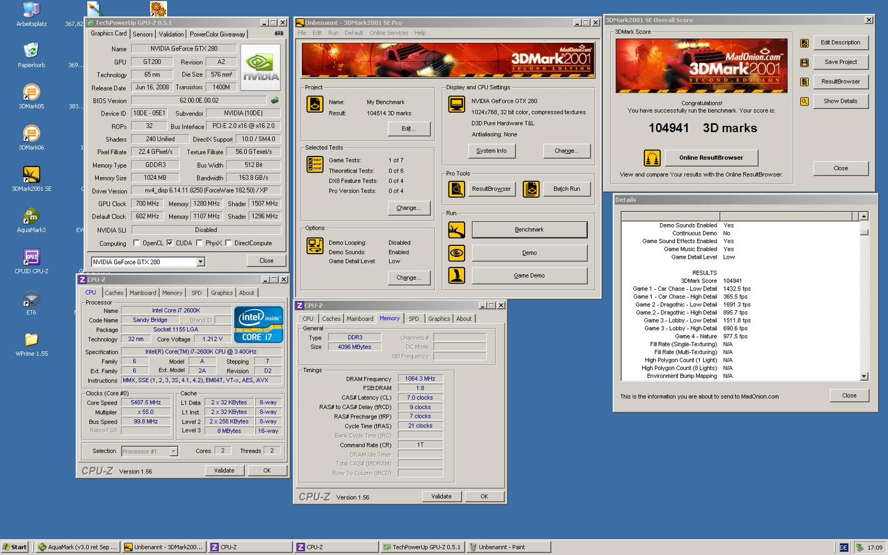Switch to Unbenannt - Paint taskbar item
Viewport: 888px width, 555px height.
click(x=508, y=547)
